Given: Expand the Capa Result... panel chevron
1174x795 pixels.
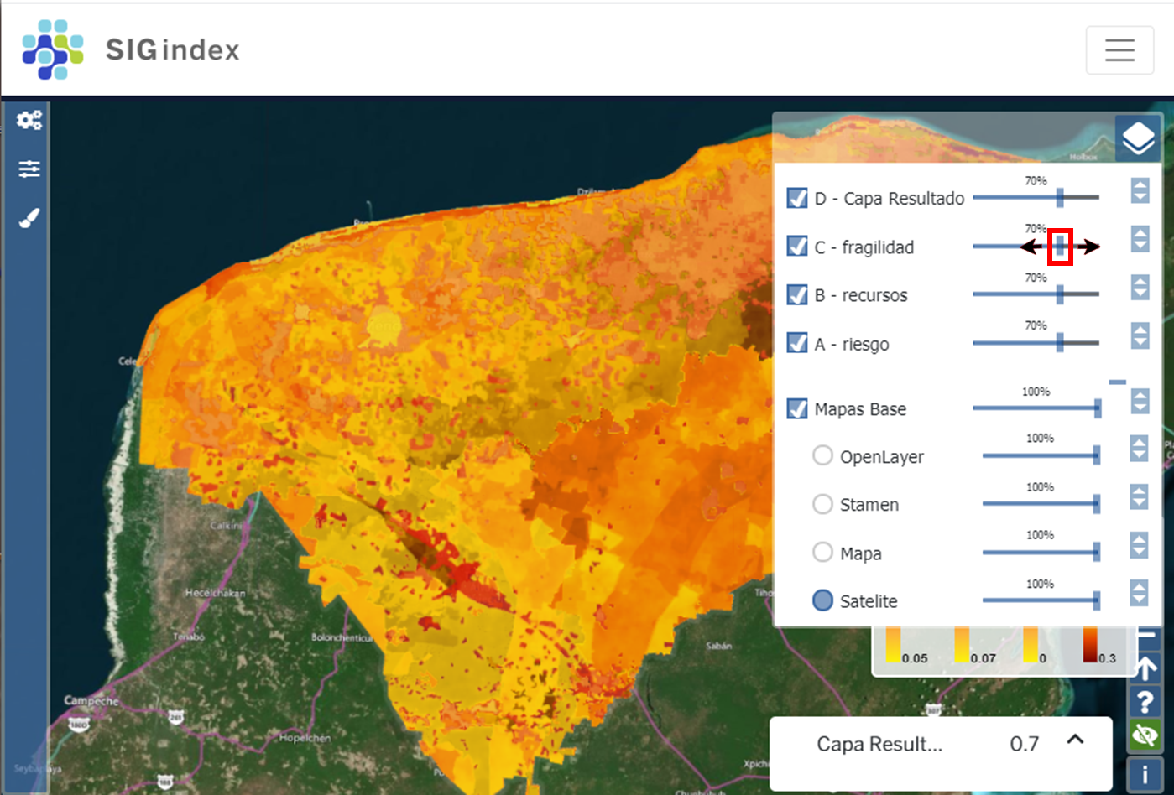Looking at the screenshot, I should click(1076, 740).
